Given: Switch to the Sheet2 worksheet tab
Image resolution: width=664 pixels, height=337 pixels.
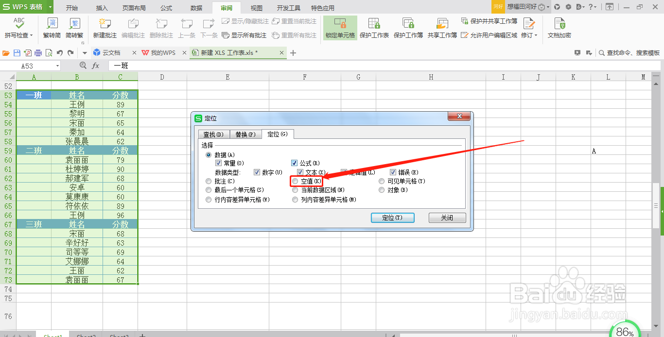Looking at the screenshot, I should 86,335.
